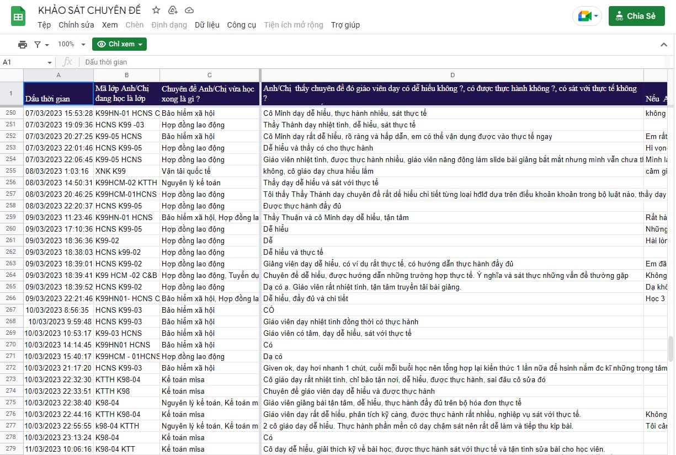Open the Dữ liệu menu
Viewport: 676px width, 455px height.
207,25
